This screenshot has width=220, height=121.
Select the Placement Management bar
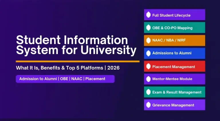pos(174,66)
